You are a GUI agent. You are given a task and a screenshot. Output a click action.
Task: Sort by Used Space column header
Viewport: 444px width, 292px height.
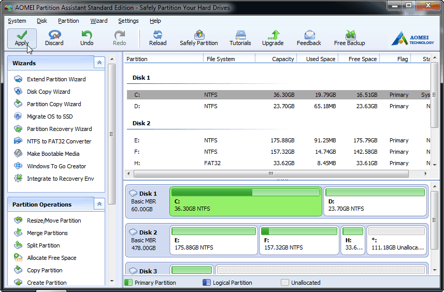pos(317,59)
